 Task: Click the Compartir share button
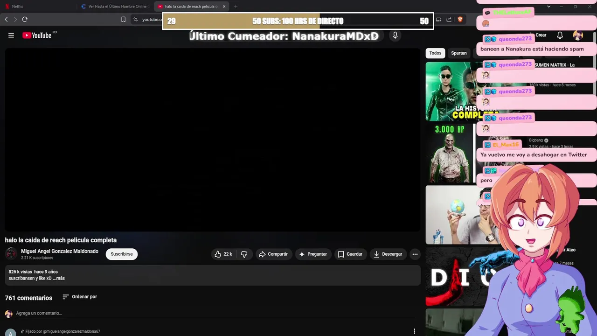click(273, 254)
